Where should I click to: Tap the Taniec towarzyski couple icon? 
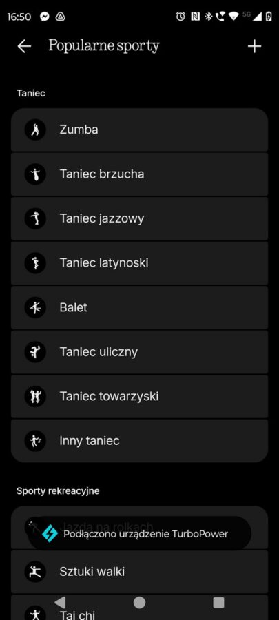tap(35, 396)
